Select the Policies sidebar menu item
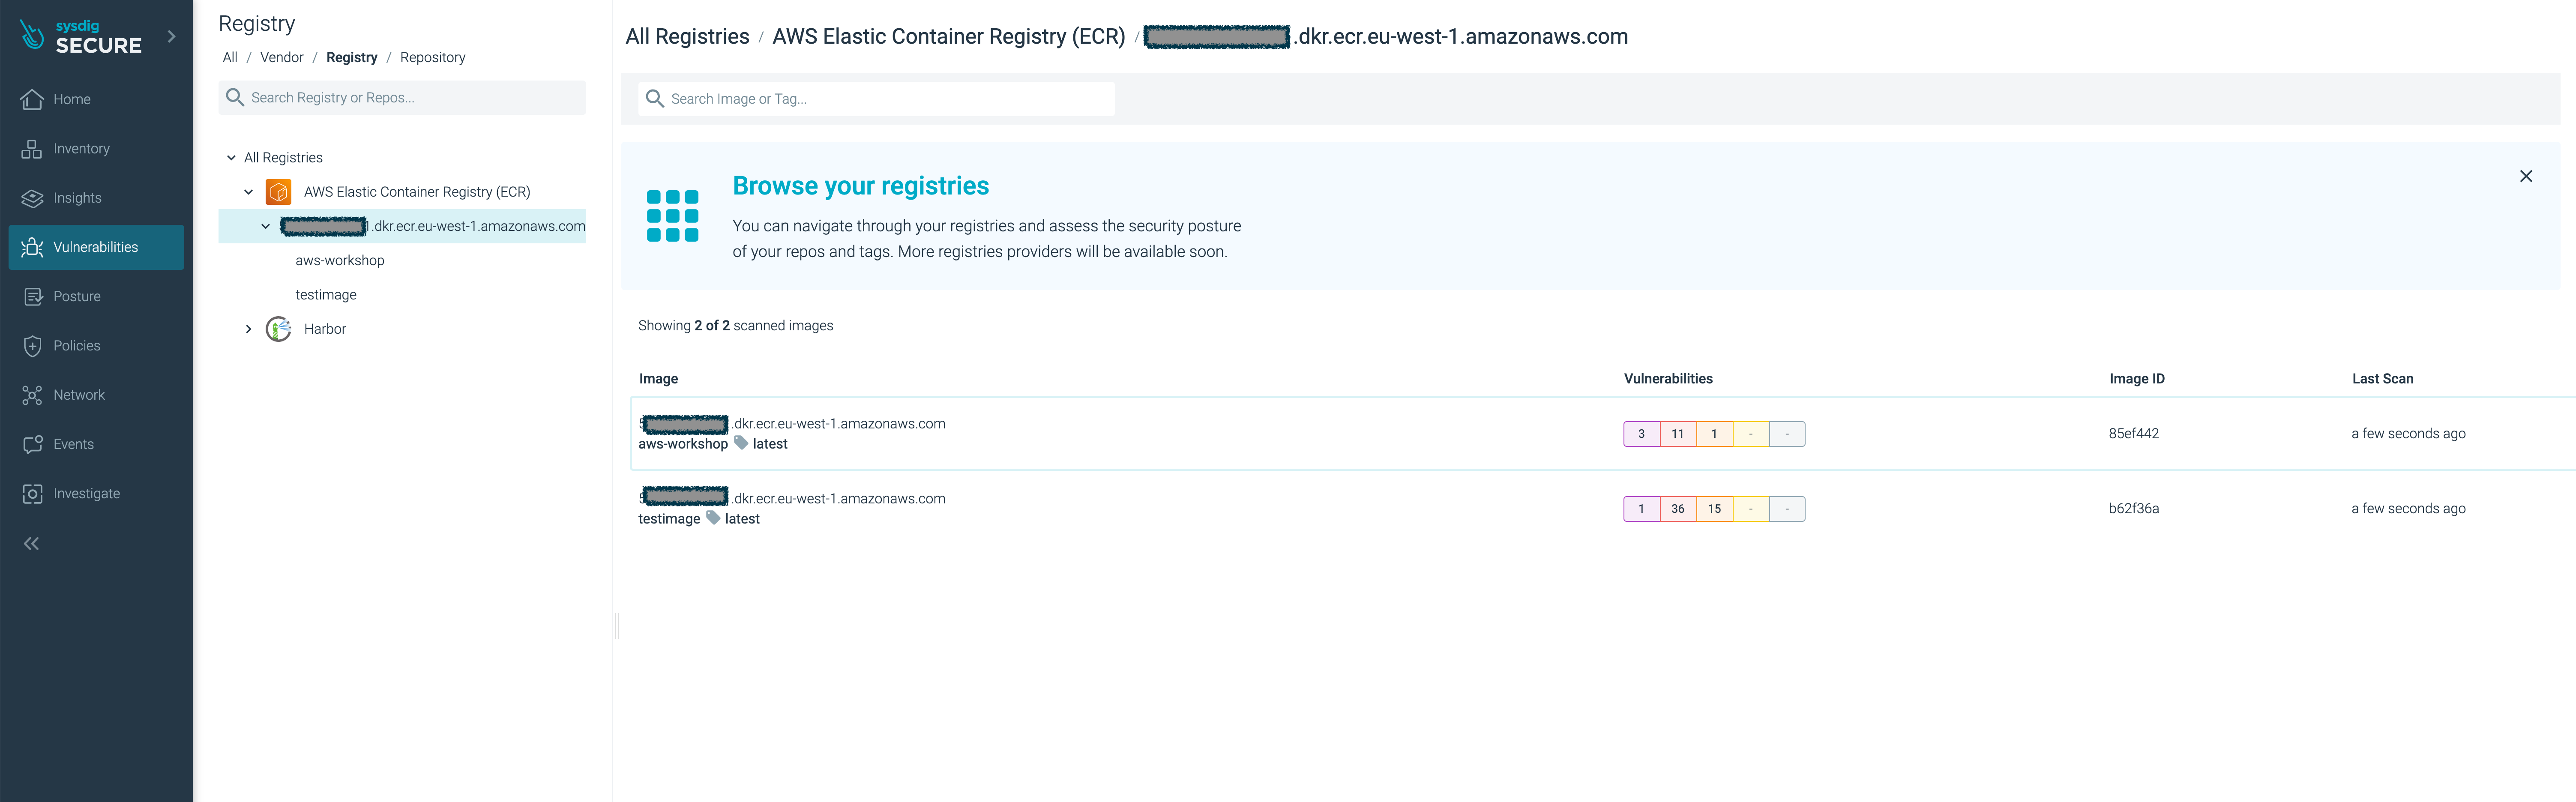Screen dimensions: 2576x802 click(77, 345)
